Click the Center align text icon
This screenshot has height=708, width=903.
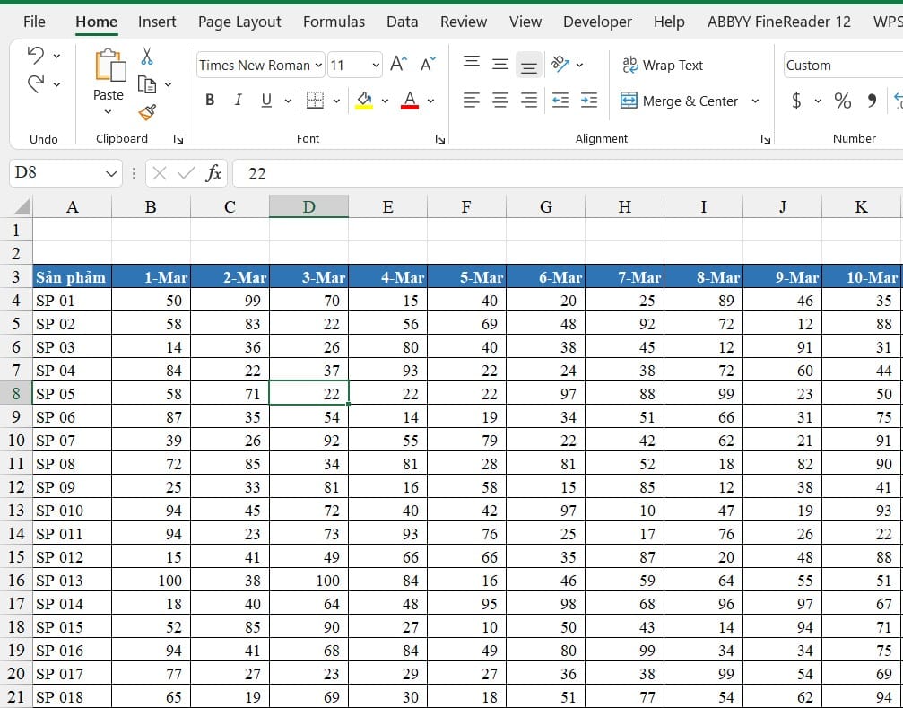[x=499, y=101]
